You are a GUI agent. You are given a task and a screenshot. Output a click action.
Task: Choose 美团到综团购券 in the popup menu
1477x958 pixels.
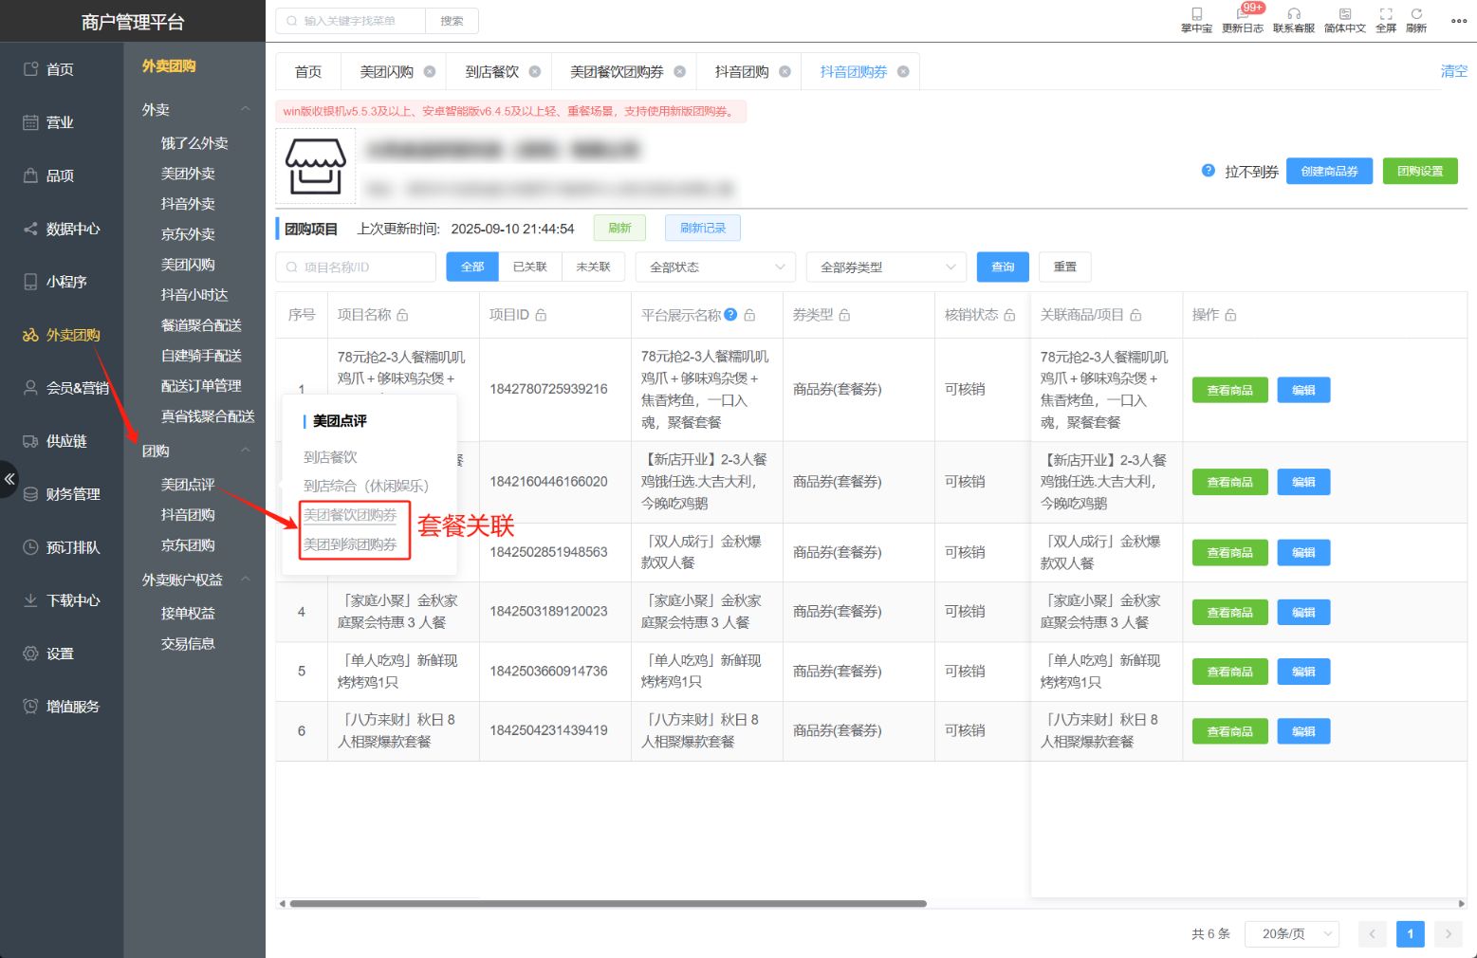tap(350, 544)
